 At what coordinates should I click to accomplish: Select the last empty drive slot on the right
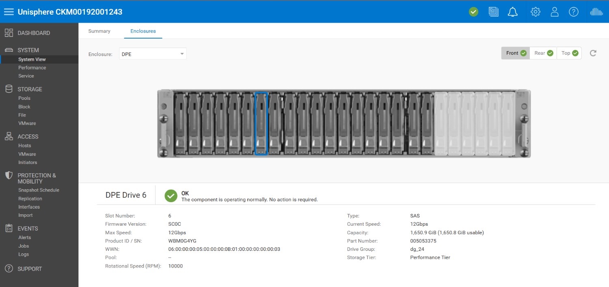[508, 124]
